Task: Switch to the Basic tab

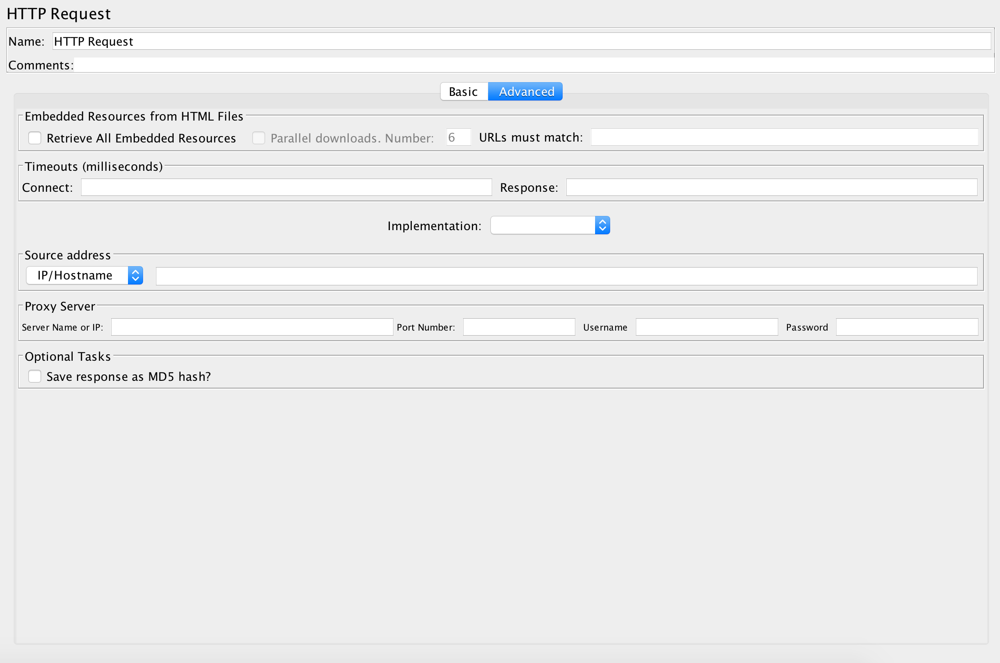Action: pos(463,92)
